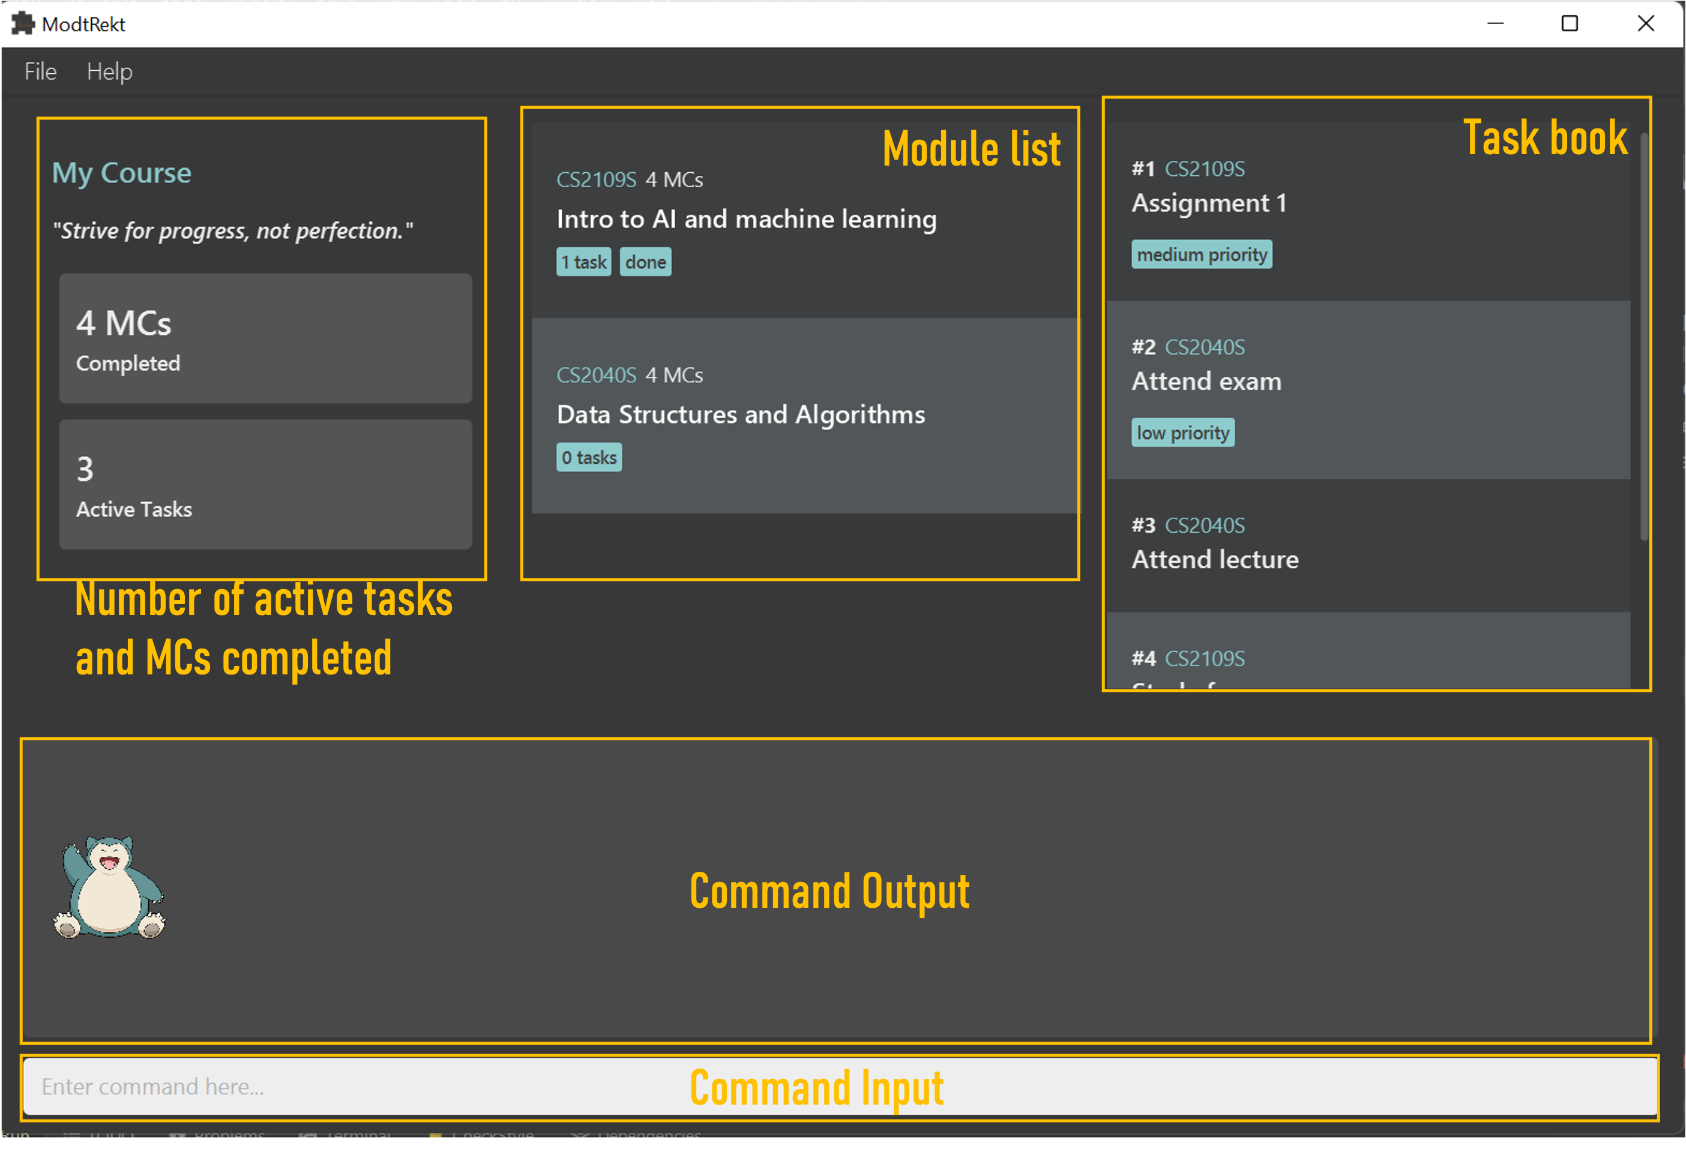Image resolution: width=1686 pixels, height=1149 pixels.
Task: Click the "Strive for progress" quote
Action: 233,232
